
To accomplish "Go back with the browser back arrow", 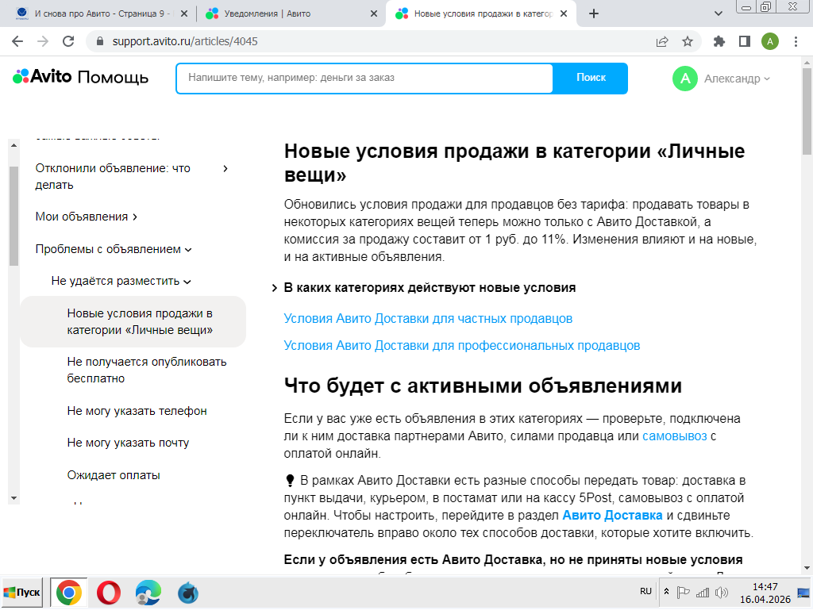I will (17, 41).
